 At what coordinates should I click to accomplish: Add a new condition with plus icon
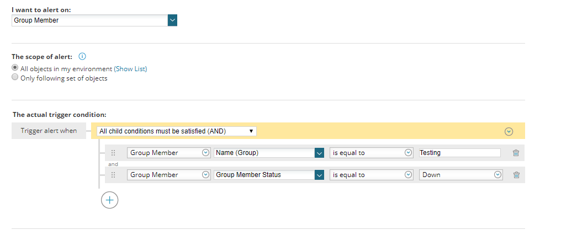point(109,200)
